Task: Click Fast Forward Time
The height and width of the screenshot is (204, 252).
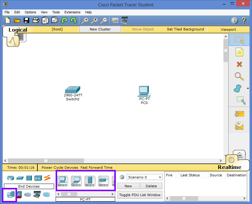Action: [96, 168]
